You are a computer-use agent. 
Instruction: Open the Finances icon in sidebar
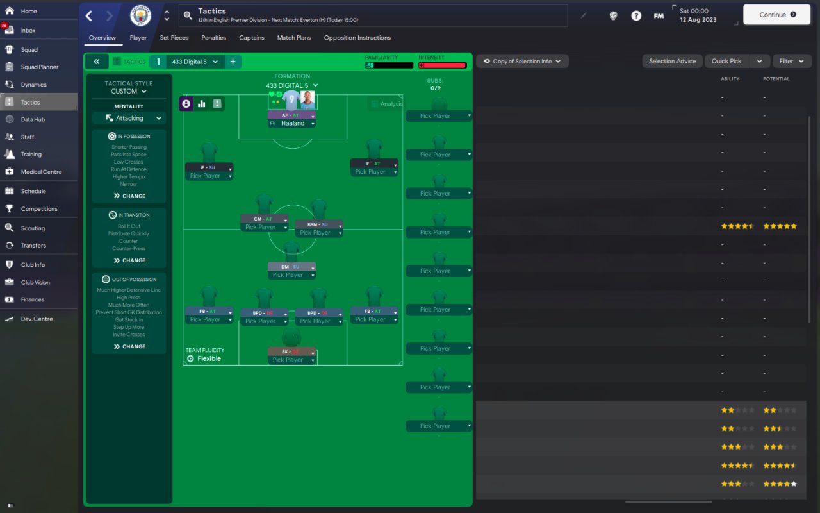10,299
